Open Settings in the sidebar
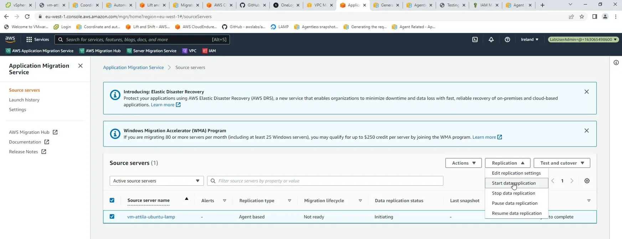The height and width of the screenshot is (239, 622). click(17, 110)
